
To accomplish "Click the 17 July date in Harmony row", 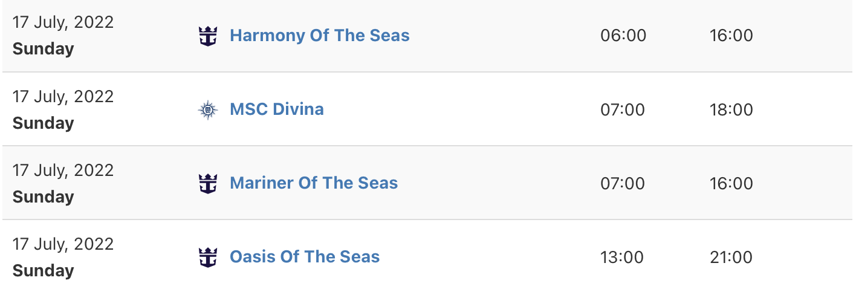I will click(x=63, y=23).
